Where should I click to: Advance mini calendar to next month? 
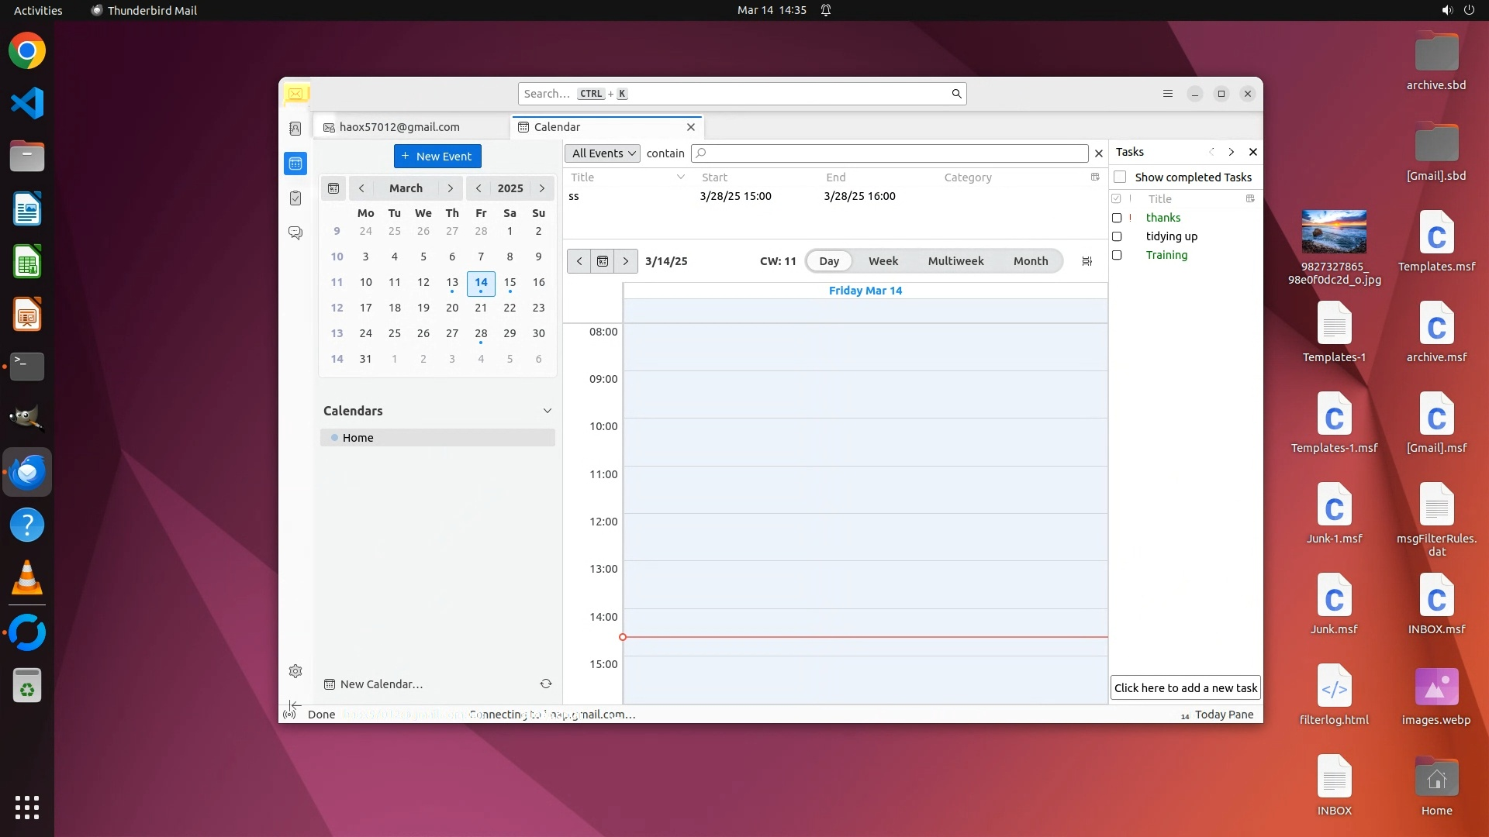pyautogui.click(x=450, y=188)
